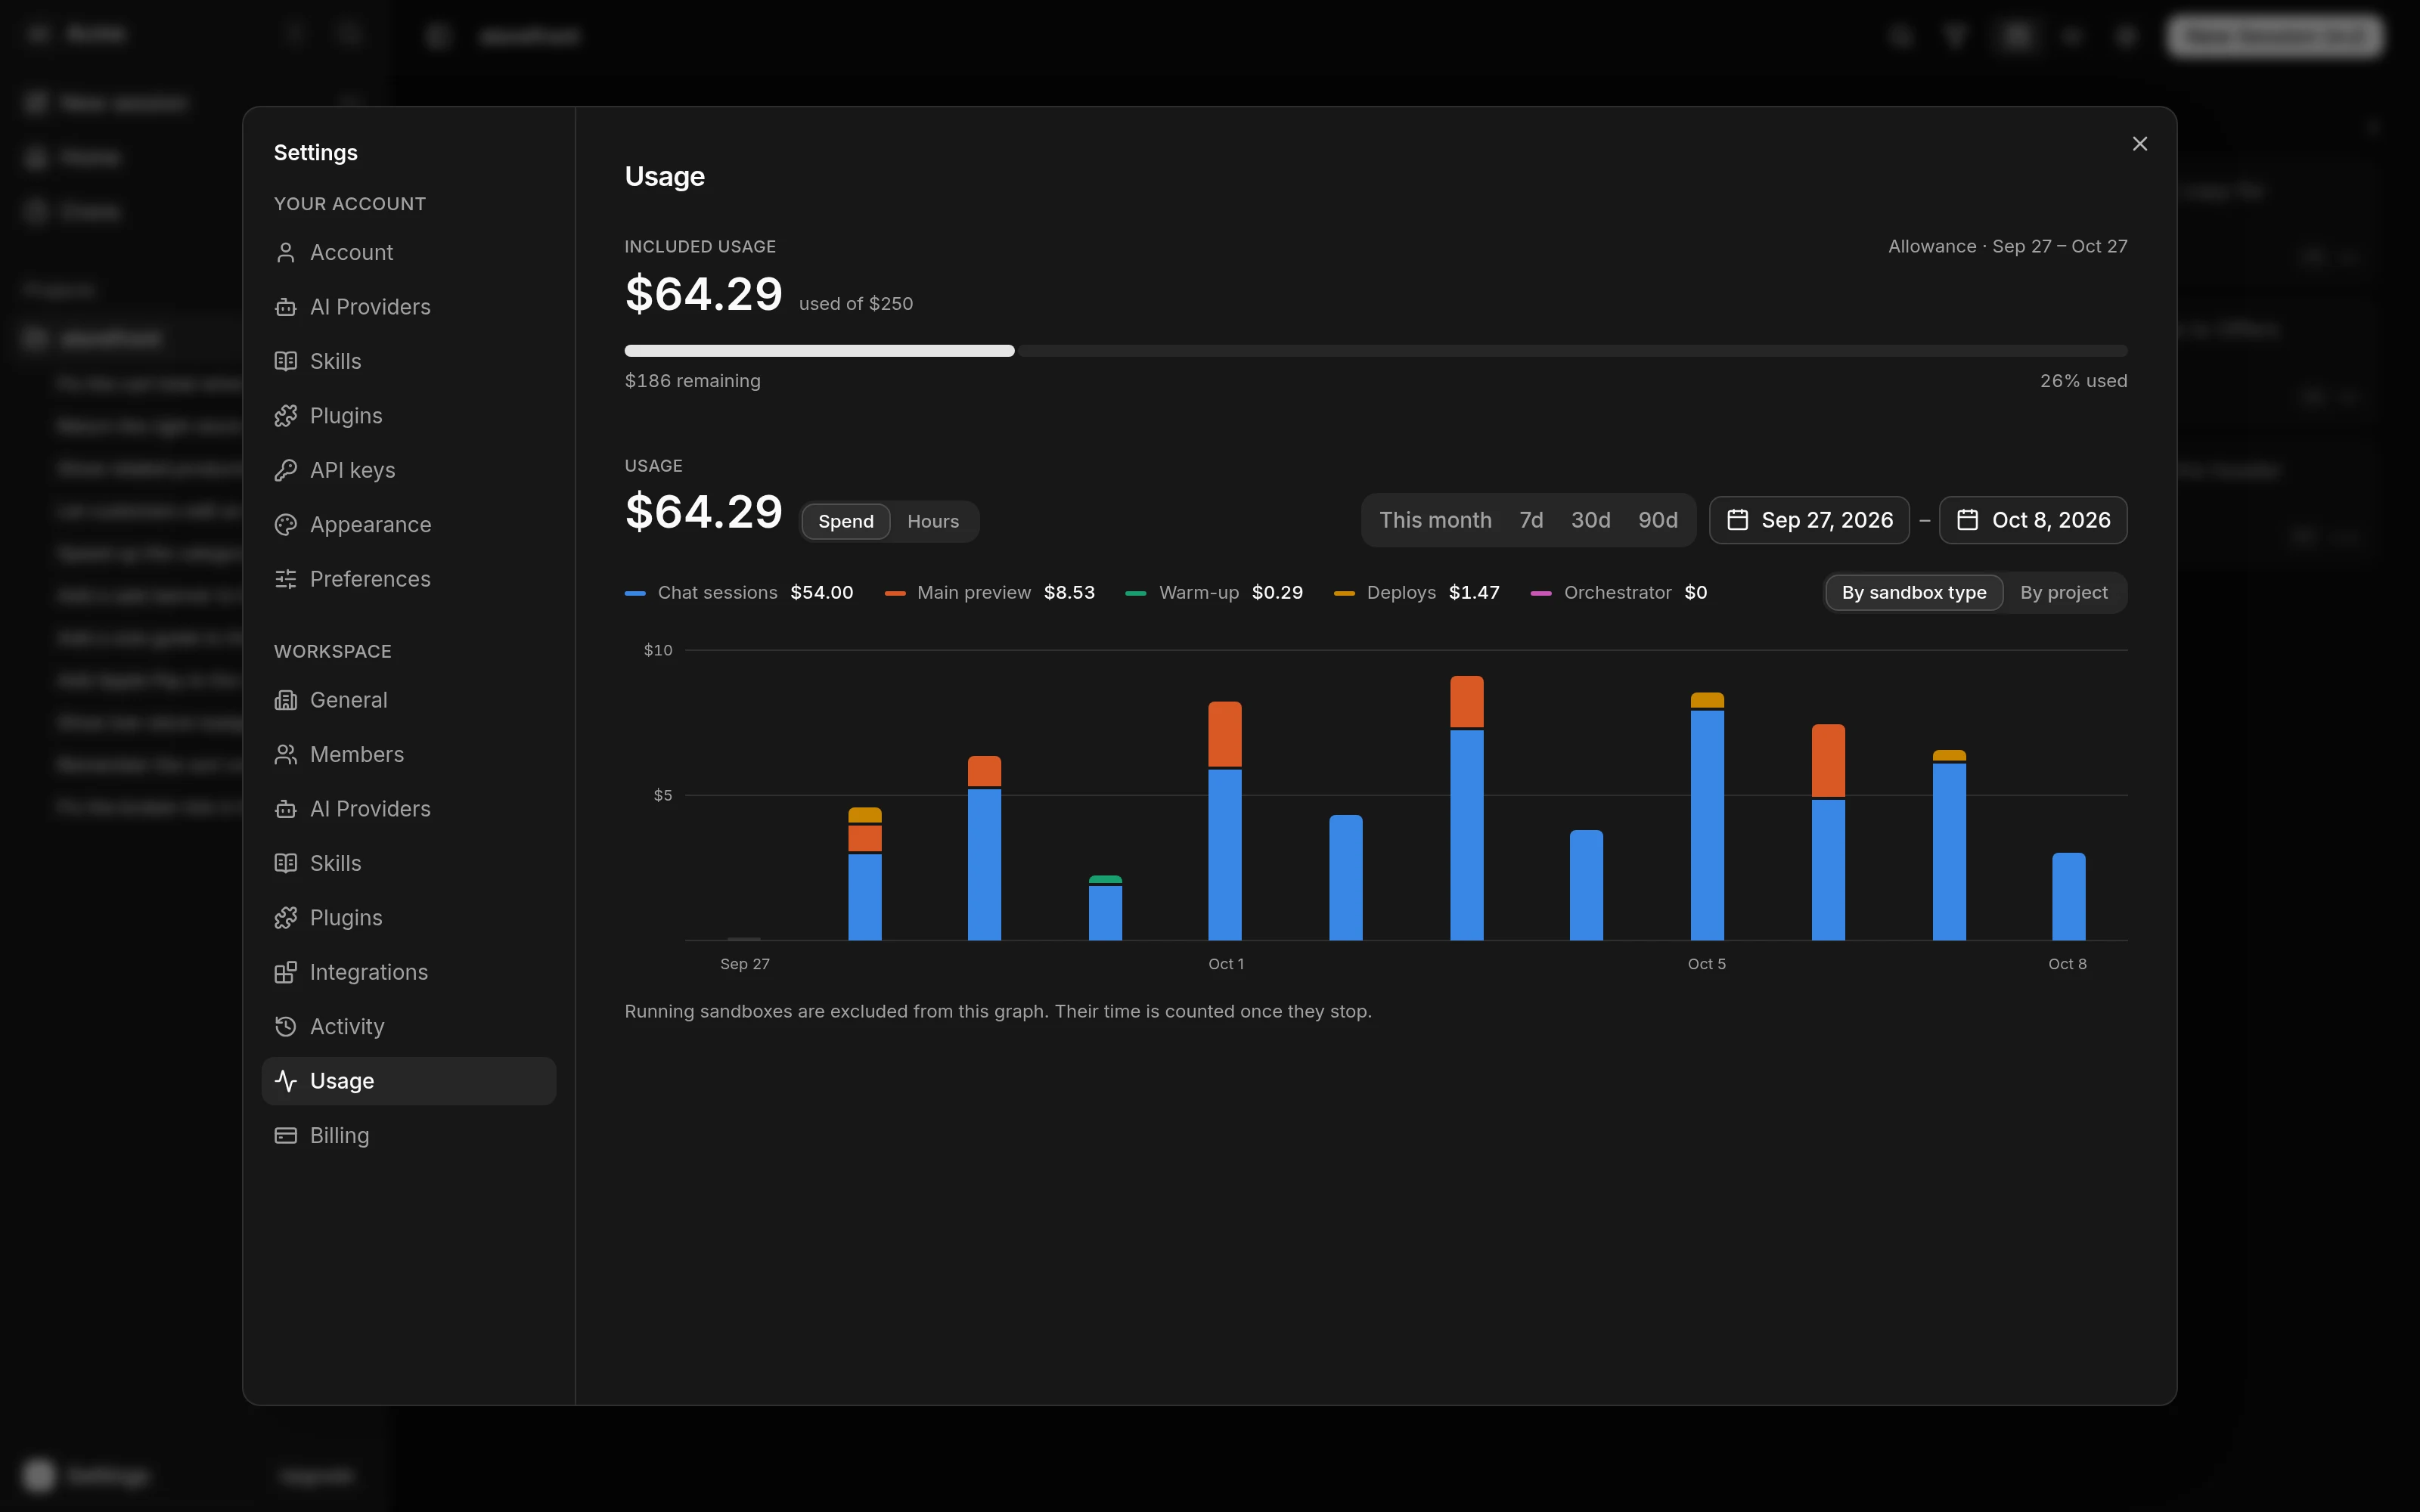Switch usage view to Spend
Screen dimensions: 2420x1512
[845, 521]
